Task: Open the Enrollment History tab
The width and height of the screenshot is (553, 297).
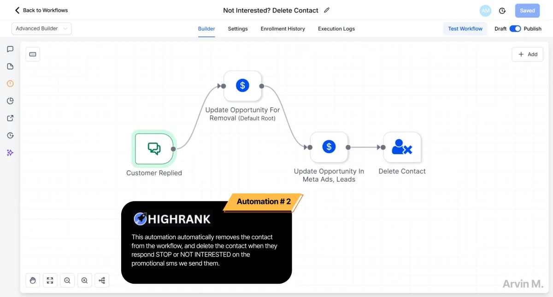Action: 283,29
